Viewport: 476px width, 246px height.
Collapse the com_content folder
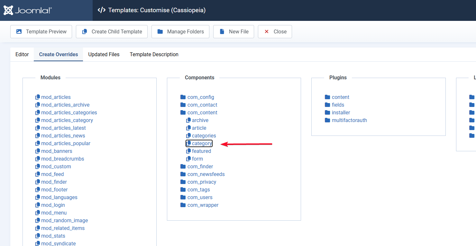pyautogui.click(x=202, y=112)
